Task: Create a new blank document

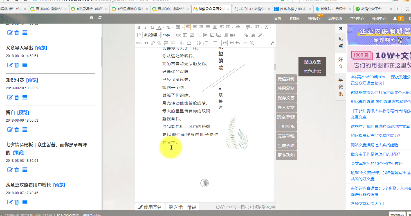Action: pyautogui.click(x=139, y=35)
